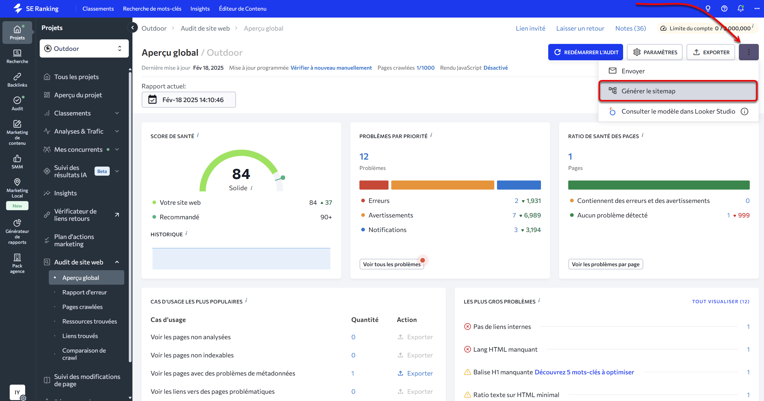Expand the Classements sidebar section
Viewport: 764px width, 401px height.
(117, 113)
